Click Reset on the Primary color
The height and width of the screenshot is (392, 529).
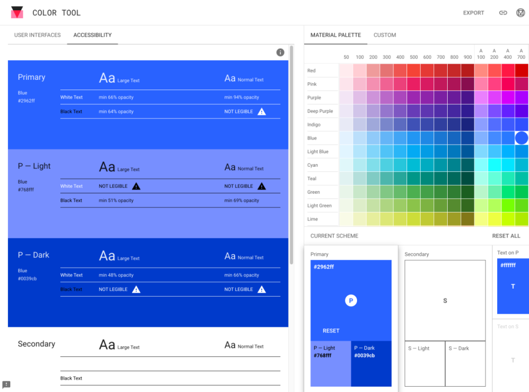331,331
